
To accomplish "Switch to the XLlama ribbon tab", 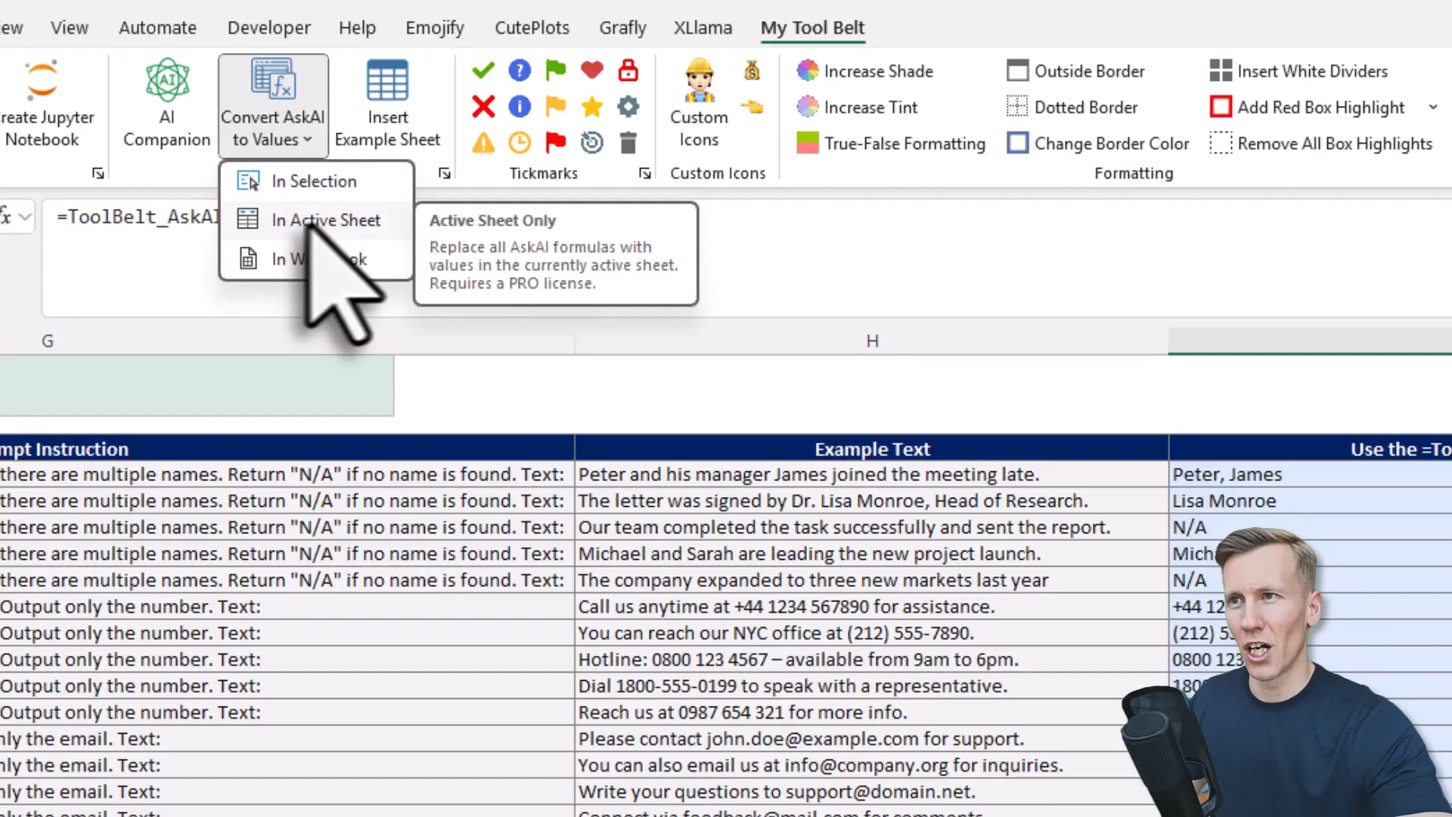I will point(703,28).
